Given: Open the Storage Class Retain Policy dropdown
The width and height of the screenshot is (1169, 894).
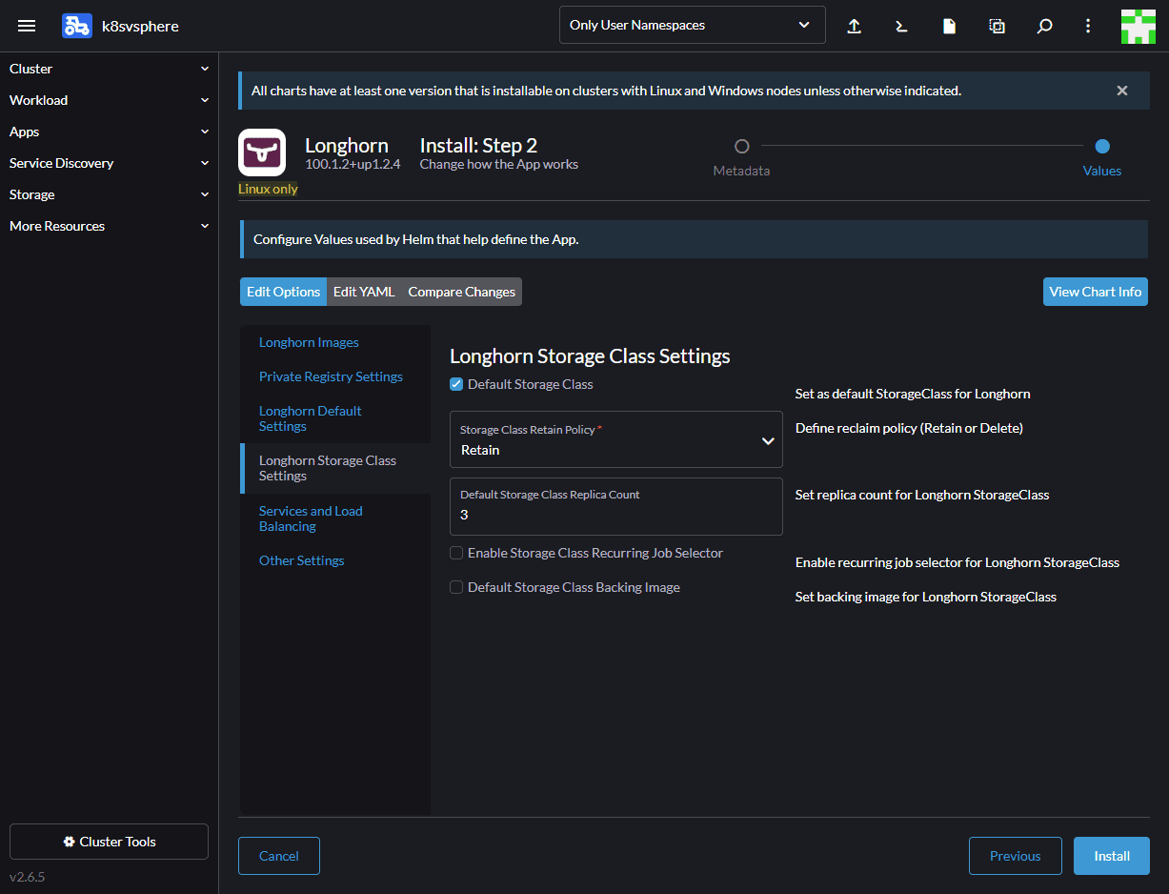Looking at the screenshot, I should pos(615,440).
